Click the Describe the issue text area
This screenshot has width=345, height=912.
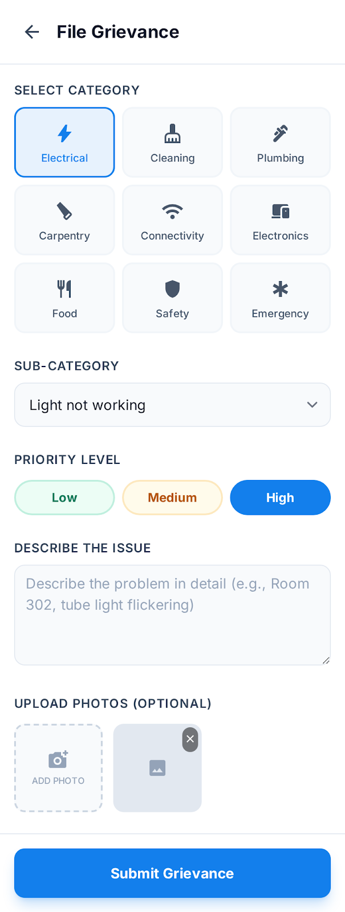pyautogui.click(x=172, y=614)
